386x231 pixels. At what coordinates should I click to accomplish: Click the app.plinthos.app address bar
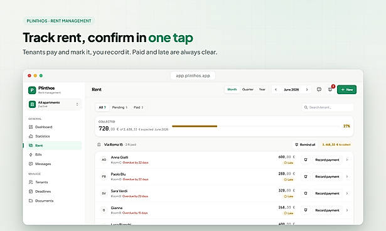(x=193, y=75)
